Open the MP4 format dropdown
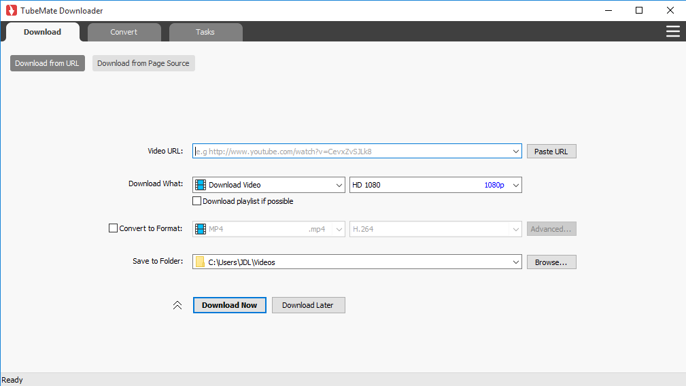 pos(339,229)
